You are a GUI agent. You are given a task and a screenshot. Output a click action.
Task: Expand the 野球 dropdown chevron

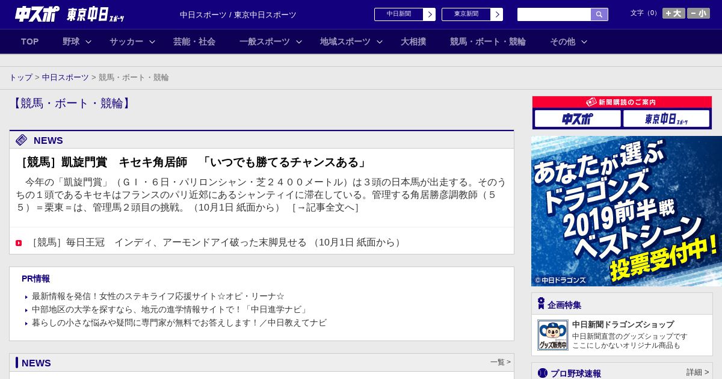point(88,42)
